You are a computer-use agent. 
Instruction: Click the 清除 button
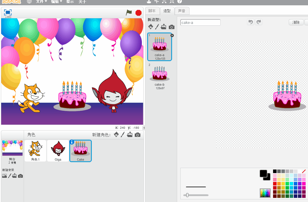pyautogui.click(x=296, y=22)
